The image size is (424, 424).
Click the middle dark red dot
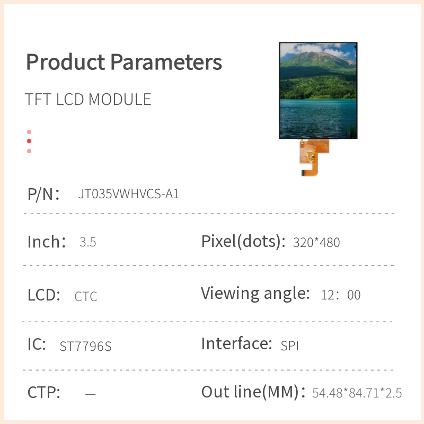pyautogui.click(x=29, y=141)
